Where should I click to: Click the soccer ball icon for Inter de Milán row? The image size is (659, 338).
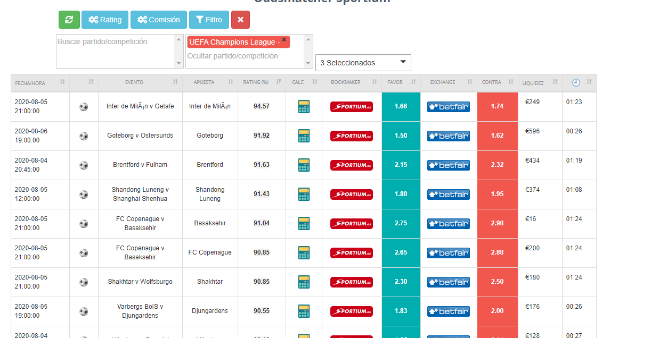[x=84, y=107]
